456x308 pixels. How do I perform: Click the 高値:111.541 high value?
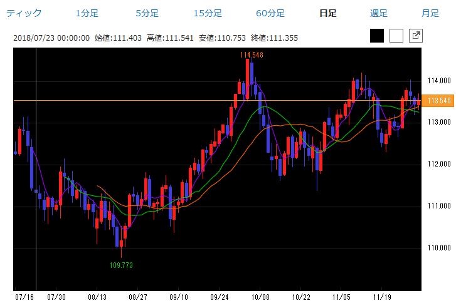(170, 38)
